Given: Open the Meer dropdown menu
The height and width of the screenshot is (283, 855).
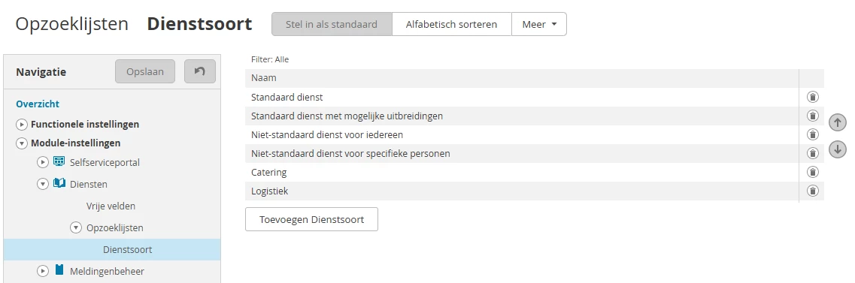Looking at the screenshot, I should [538, 25].
